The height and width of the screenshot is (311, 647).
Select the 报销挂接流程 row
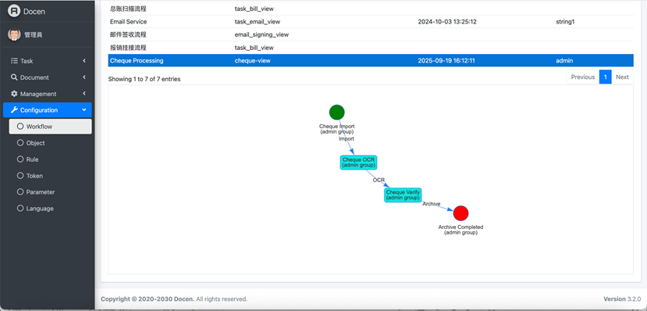(x=371, y=48)
